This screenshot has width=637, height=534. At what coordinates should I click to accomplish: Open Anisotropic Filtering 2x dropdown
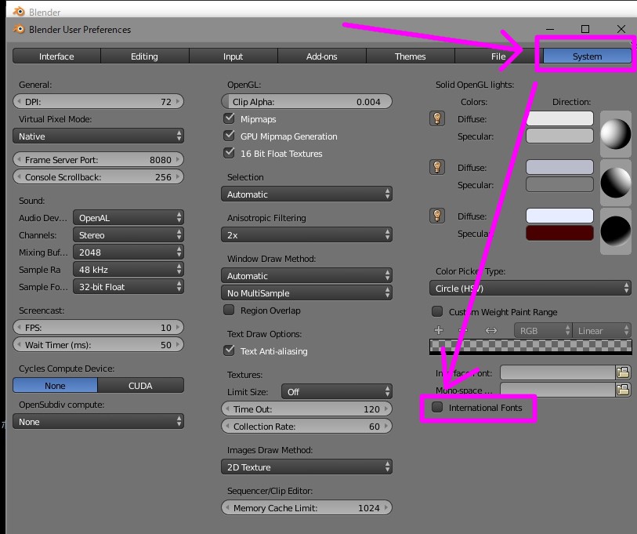[x=306, y=234]
